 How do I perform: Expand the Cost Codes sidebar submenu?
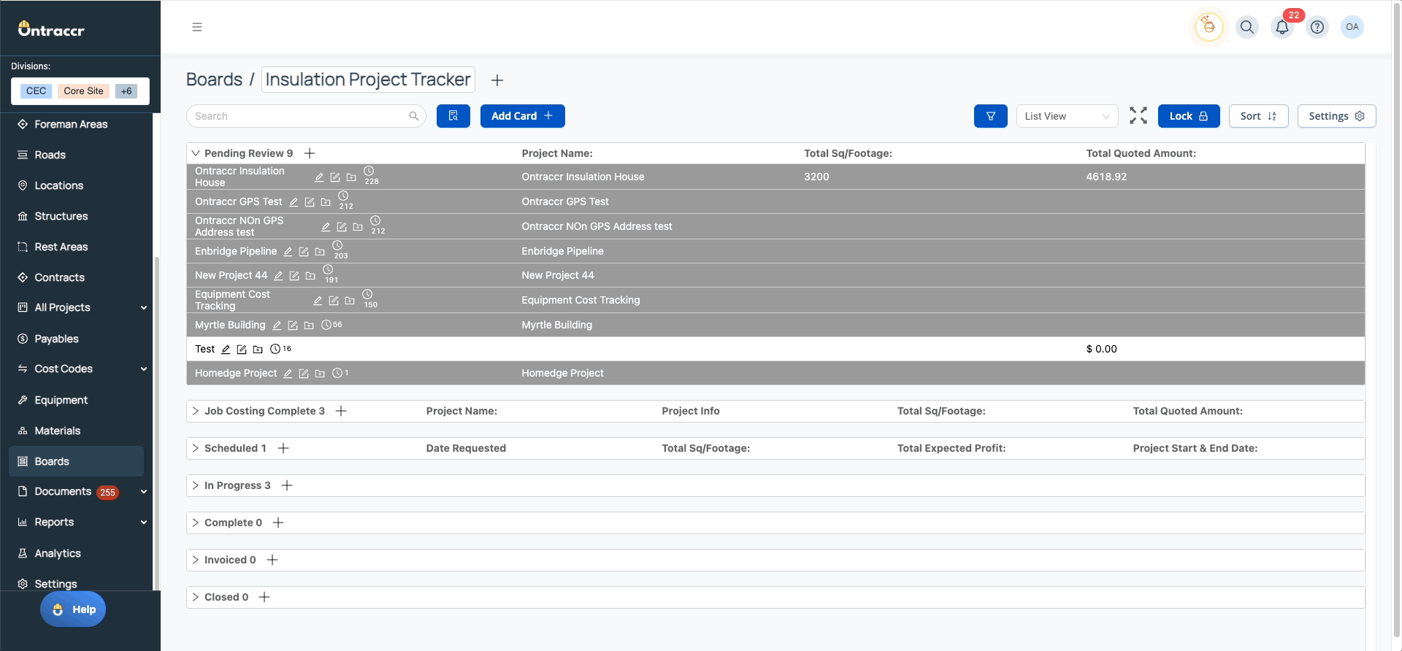click(x=144, y=369)
